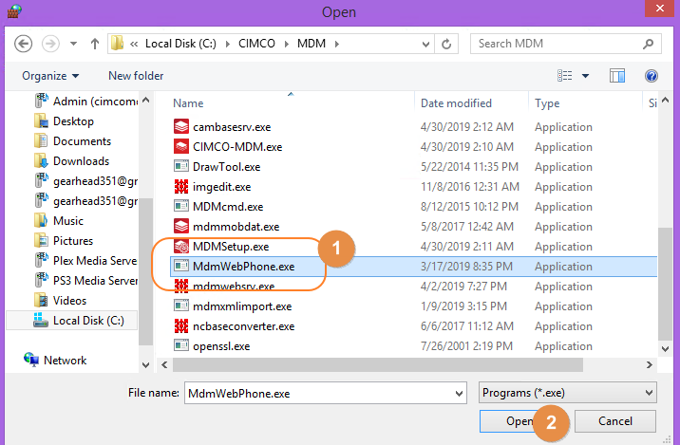
Task: Open the recent locations dropdown arrow
Action: click(x=74, y=44)
